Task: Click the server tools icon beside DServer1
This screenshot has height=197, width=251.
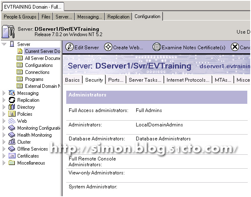Action: tap(8, 32)
